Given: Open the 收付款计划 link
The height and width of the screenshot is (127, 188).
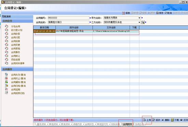Looking at the screenshot, I should [17, 30].
